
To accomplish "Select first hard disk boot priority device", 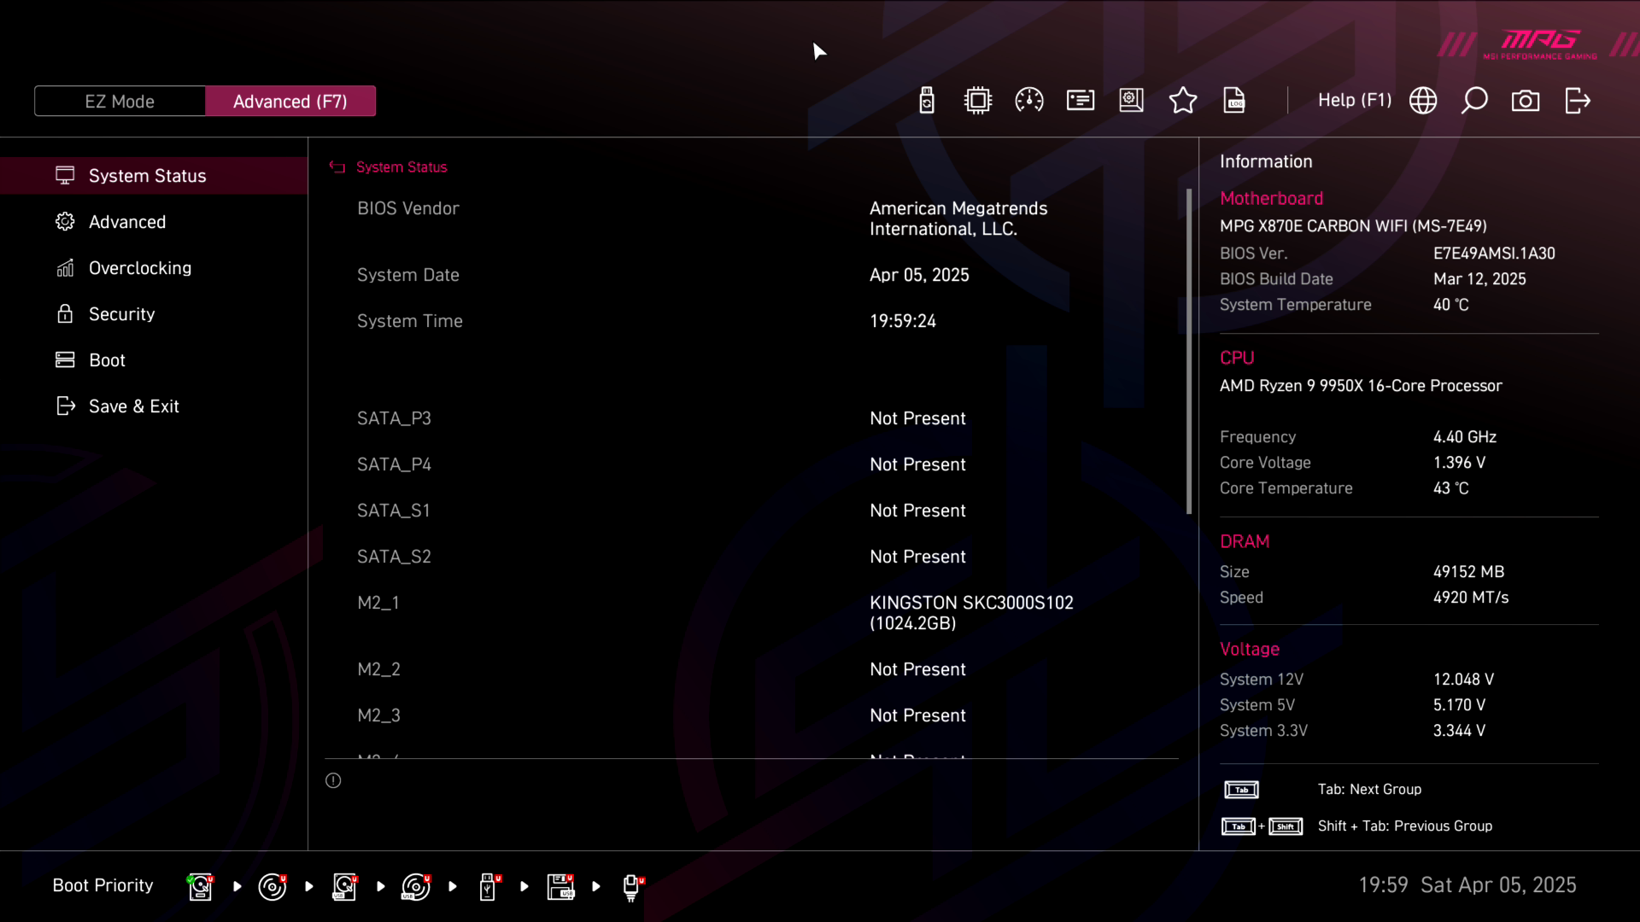I will pos(200,886).
